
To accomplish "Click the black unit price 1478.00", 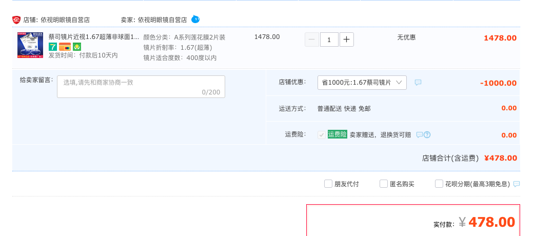I will point(267,37).
